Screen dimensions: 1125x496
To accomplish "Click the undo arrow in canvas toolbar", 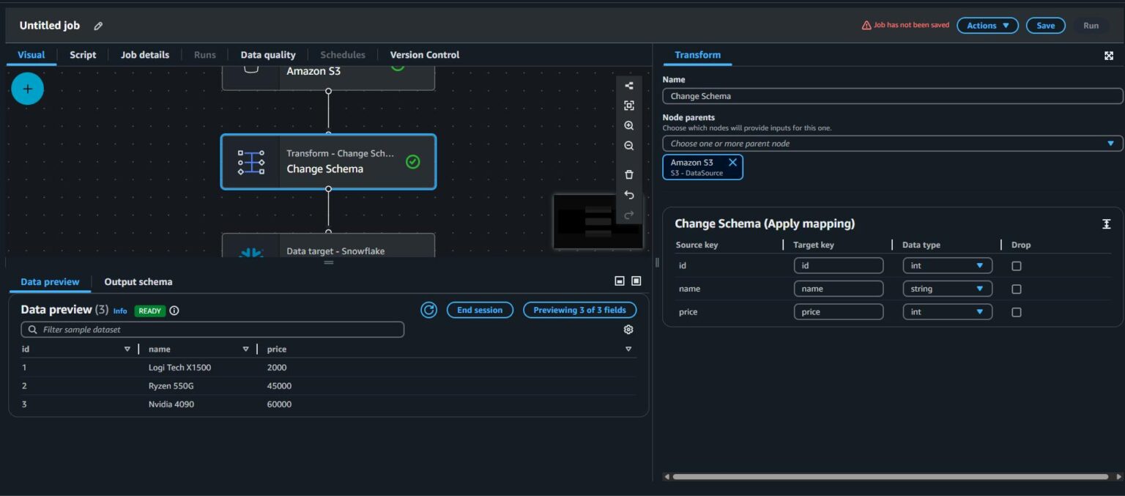I will click(x=628, y=195).
